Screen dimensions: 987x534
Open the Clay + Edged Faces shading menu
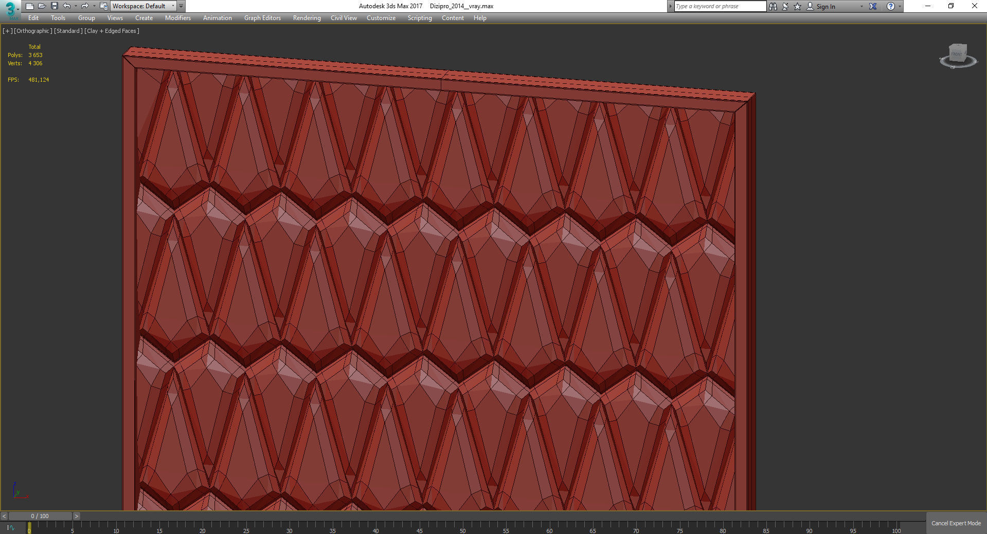click(112, 31)
